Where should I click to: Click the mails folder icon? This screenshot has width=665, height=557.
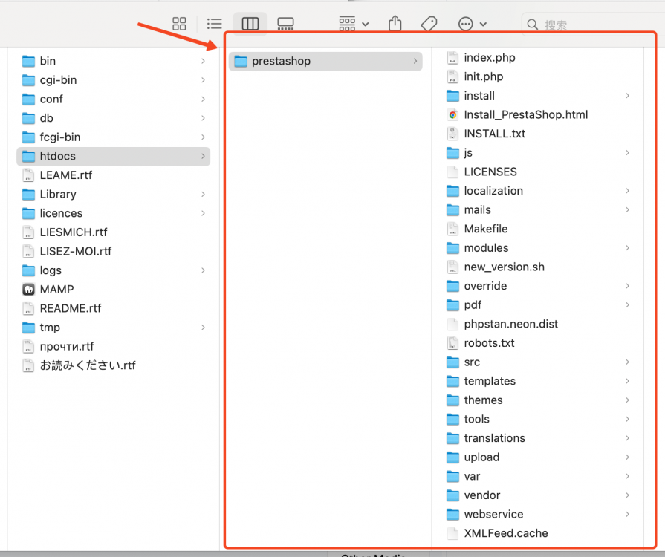pyautogui.click(x=453, y=210)
